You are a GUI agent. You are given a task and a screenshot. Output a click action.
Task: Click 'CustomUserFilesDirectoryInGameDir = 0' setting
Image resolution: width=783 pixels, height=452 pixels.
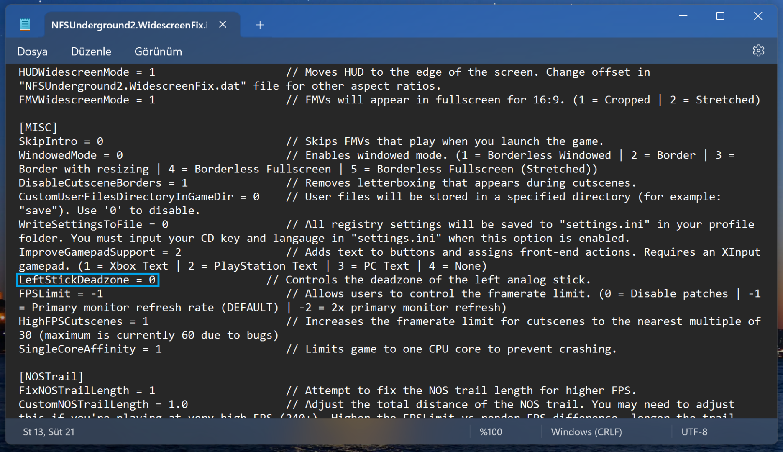[139, 196]
